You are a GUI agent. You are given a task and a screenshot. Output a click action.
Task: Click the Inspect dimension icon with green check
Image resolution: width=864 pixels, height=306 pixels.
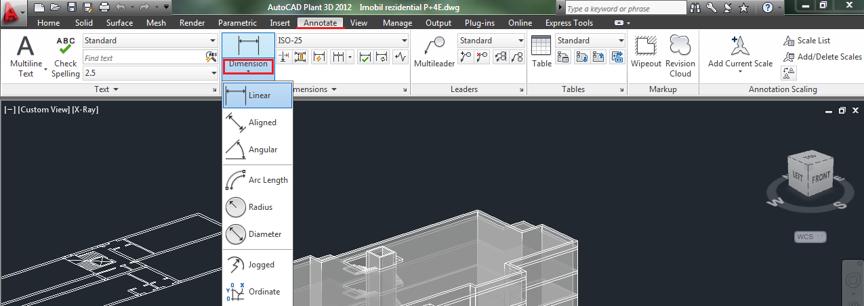[365, 57]
